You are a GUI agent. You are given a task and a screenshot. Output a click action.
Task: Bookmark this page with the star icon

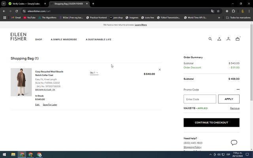218,11
